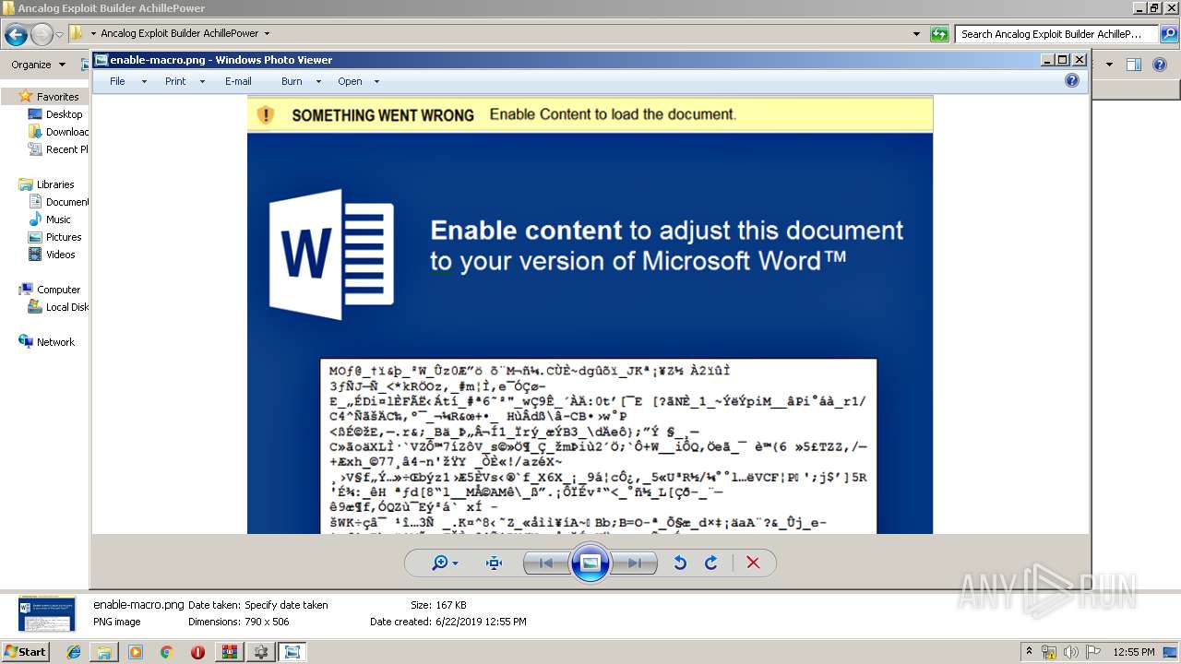
Task: Open Internet Explorer from taskbar
Action: click(x=74, y=652)
